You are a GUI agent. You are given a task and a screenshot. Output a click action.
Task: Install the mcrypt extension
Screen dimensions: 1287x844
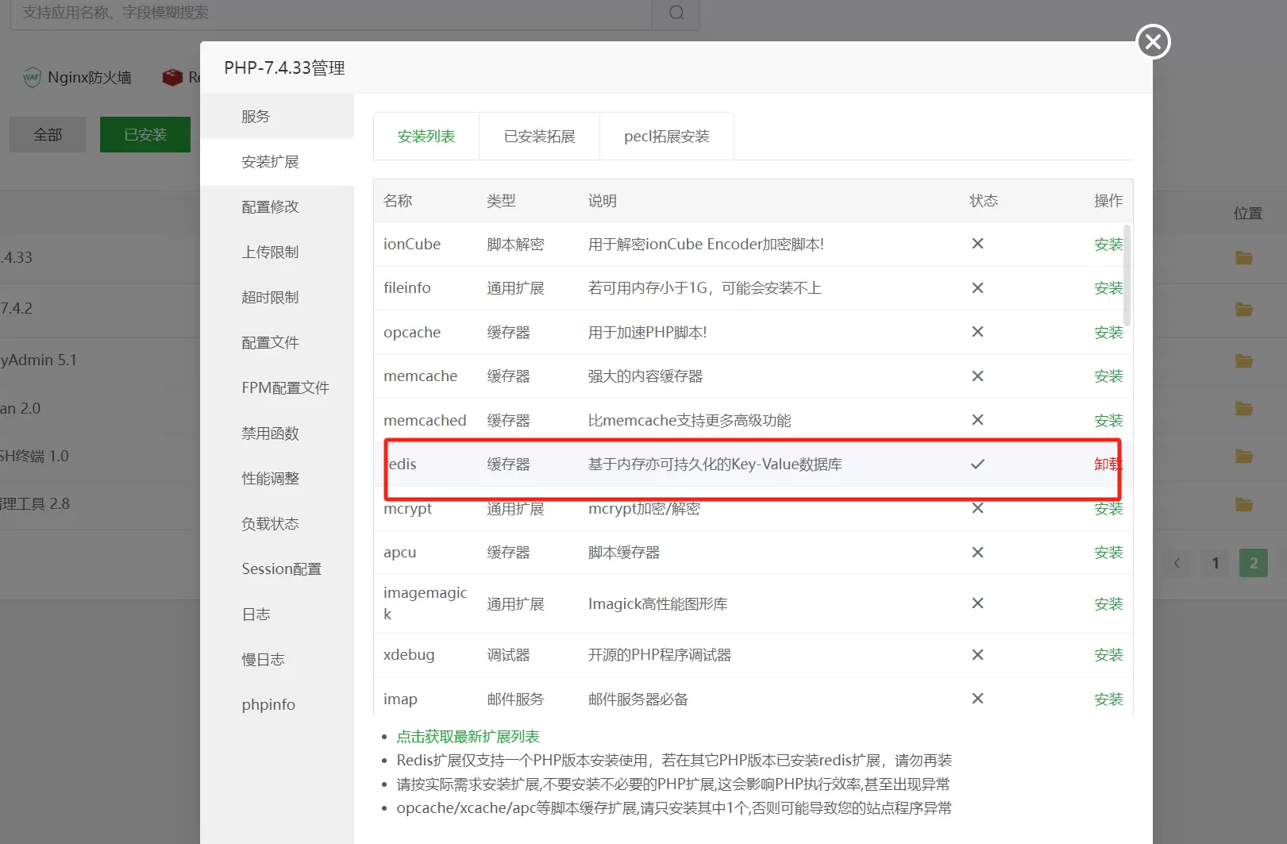[1108, 508]
